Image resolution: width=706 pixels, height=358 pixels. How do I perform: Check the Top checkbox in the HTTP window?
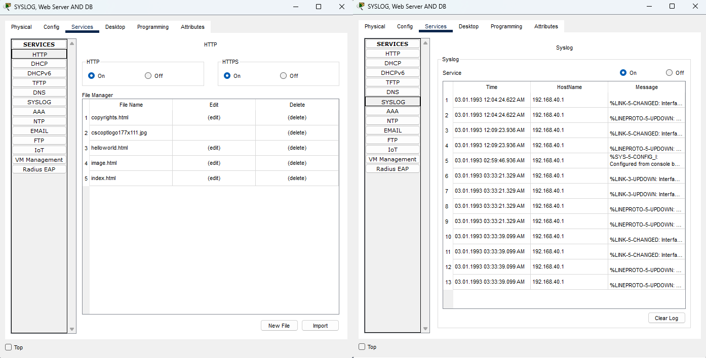click(9, 347)
